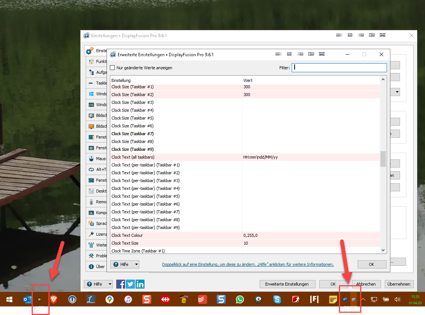This screenshot has height=315, width=425.
Task: Show hidden system tray icons
Action: click(x=363, y=299)
